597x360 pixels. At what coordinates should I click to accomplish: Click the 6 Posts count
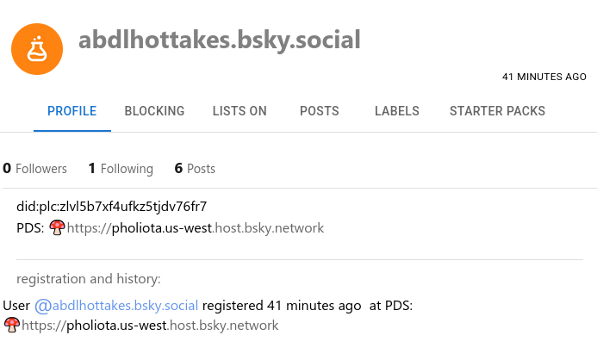195,169
